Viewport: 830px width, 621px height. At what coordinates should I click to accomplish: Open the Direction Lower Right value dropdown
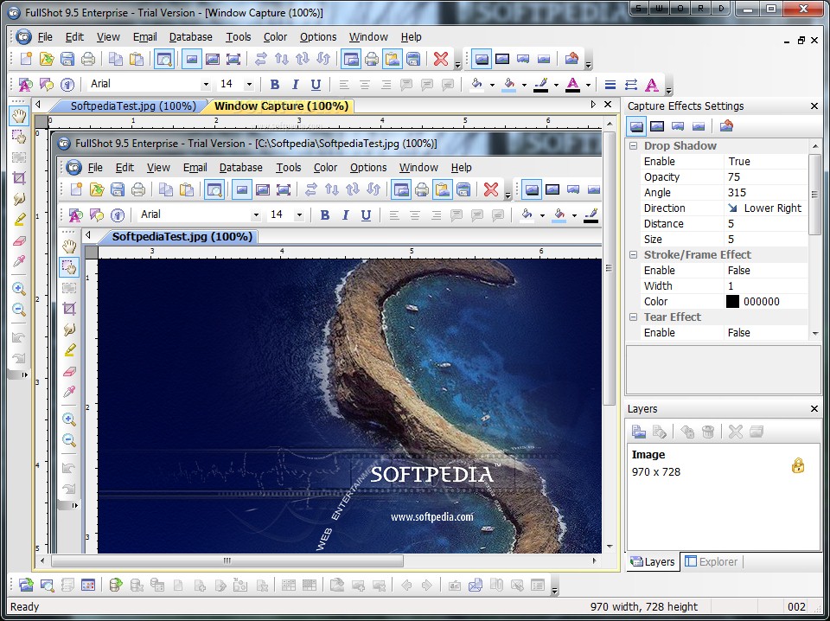coord(765,208)
